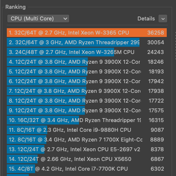Click the score value 30054

(x=156, y=42)
